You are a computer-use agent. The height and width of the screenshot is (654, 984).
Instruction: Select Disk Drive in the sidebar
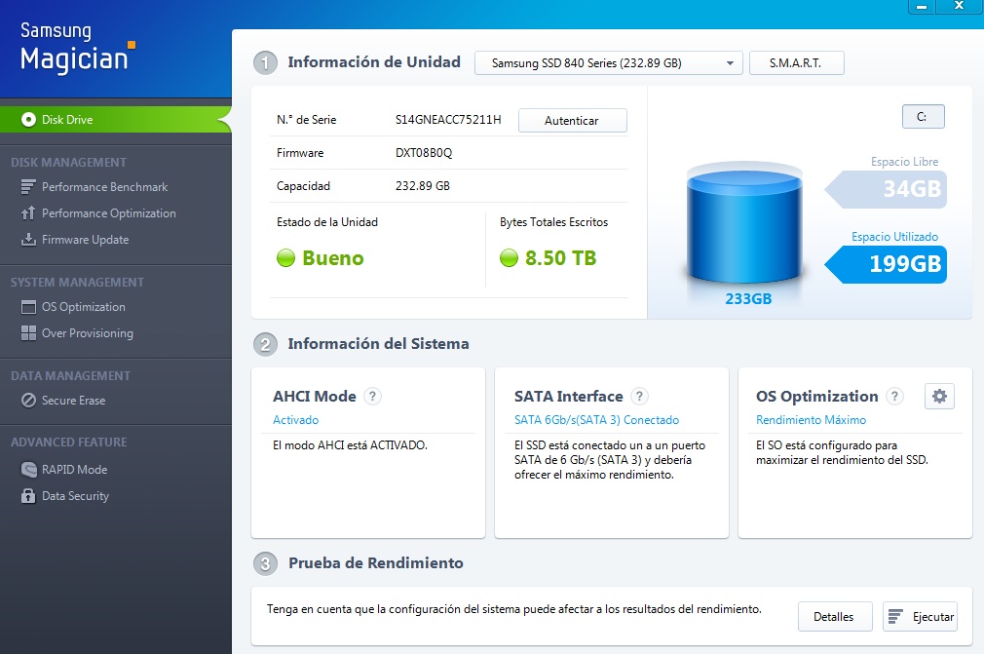[x=116, y=119]
